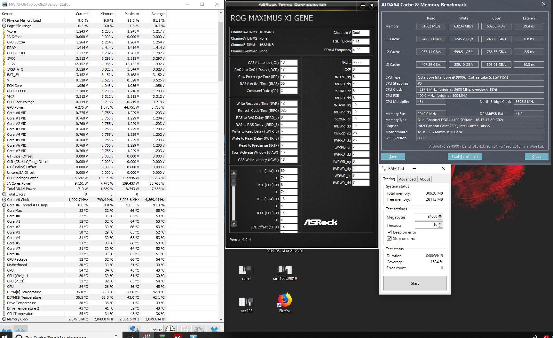The height and width of the screenshot is (338, 553).
Task: Minimize the ASRock Timing Configurator window
Action: [x=363, y=5]
